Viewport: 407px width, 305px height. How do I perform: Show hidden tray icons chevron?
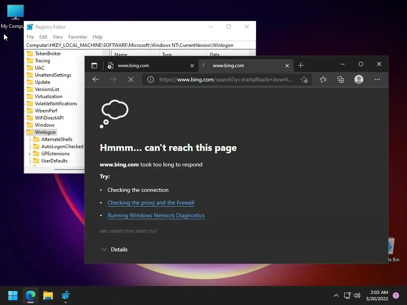pyautogui.click(x=336, y=295)
